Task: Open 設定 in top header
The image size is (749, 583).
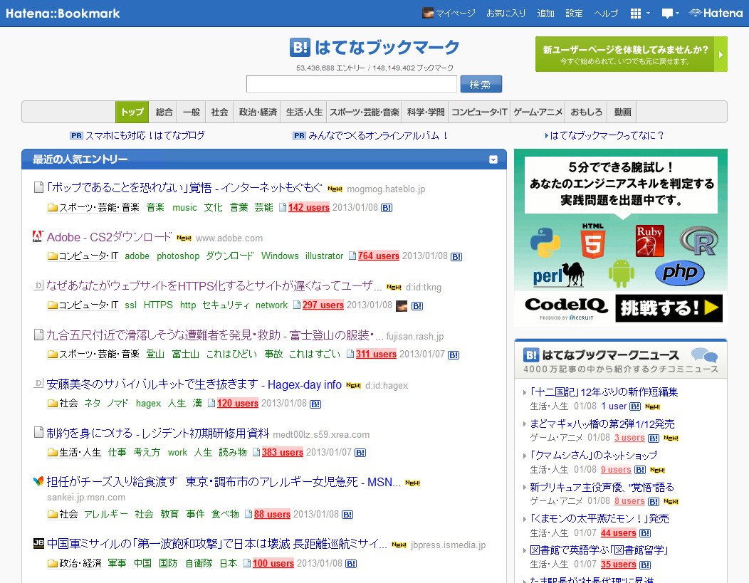Action: coord(574,14)
